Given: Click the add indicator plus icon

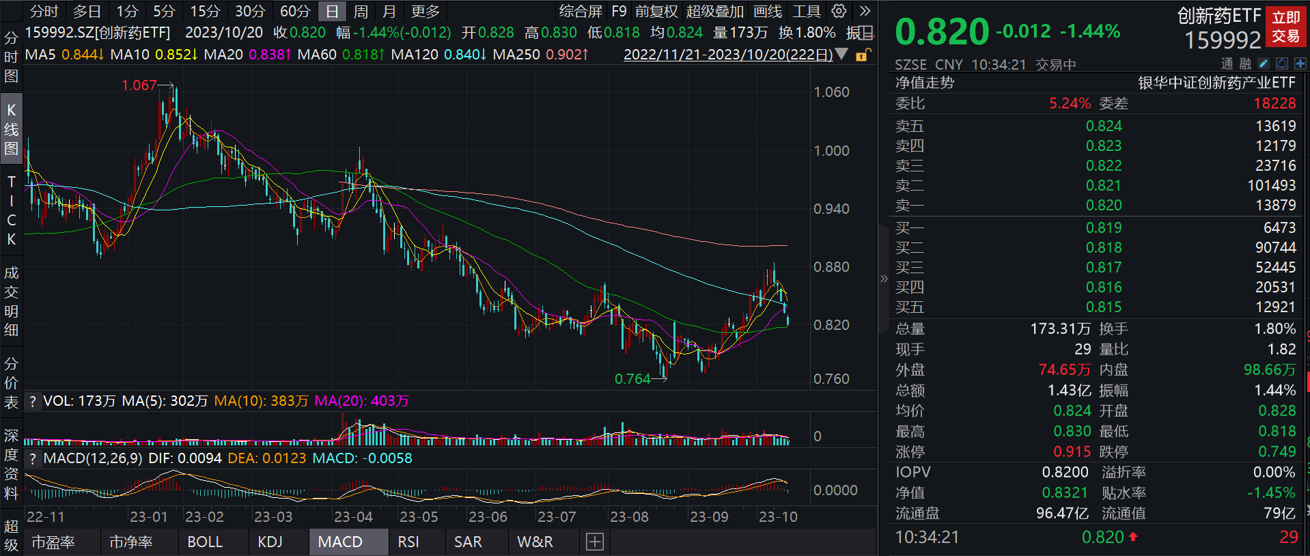Looking at the screenshot, I should pyautogui.click(x=595, y=542).
